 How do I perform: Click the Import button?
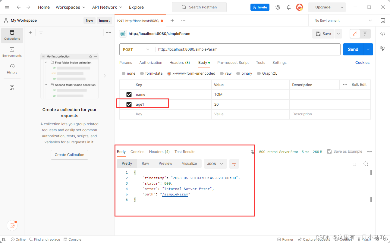coord(104,20)
